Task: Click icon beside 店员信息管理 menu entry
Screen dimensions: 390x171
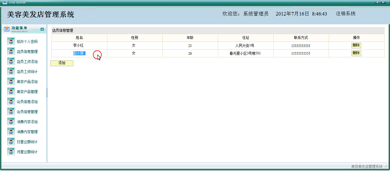Action: [11, 52]
